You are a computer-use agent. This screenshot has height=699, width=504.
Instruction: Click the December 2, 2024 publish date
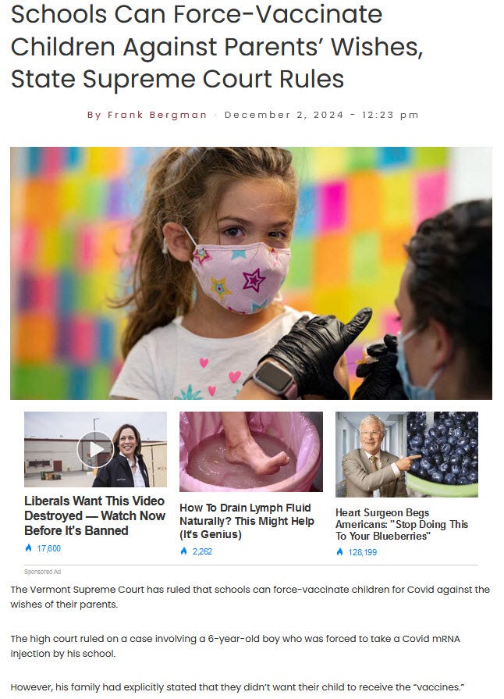click(284, 115)
